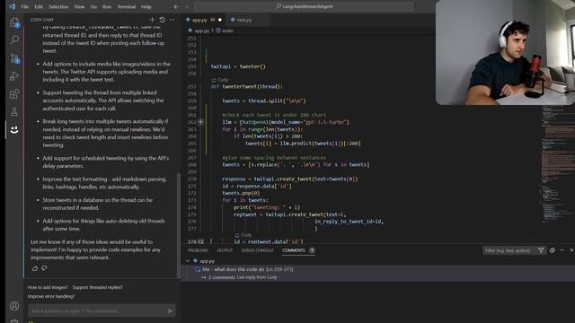Click the 'twitapi = tweeter()' line

coord(238,66)
